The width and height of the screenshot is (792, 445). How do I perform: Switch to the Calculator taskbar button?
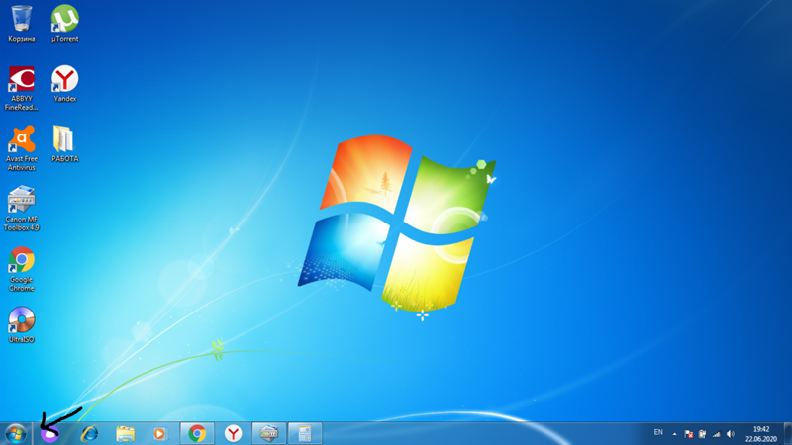pos(305,433)
